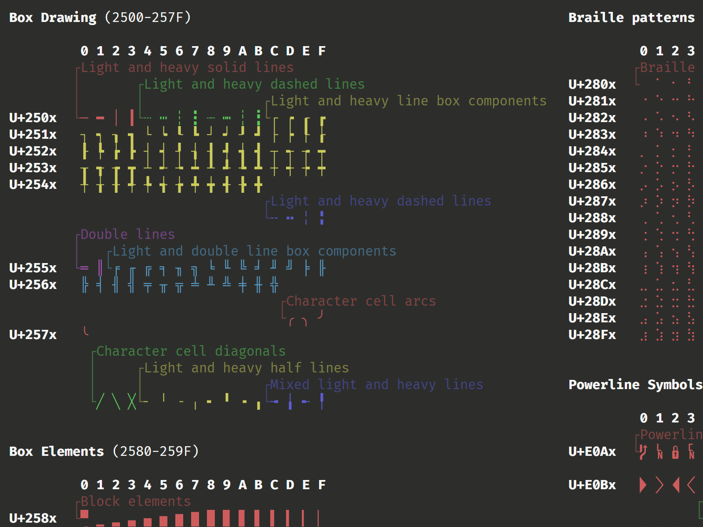This screenshot has height=527, width=703.
Task: Click the 'U+283x' Braille row label
Action: pos(592,134)
